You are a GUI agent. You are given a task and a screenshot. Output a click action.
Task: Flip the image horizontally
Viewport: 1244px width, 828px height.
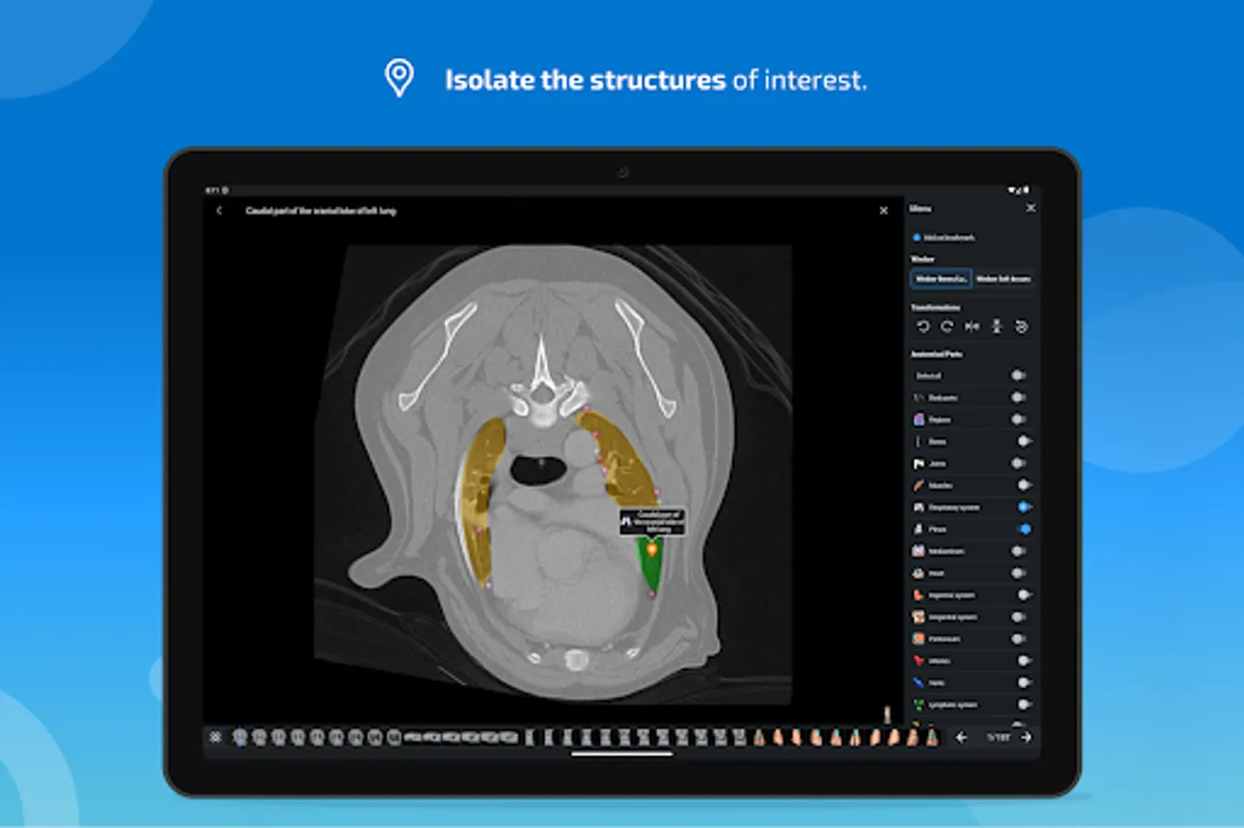(x=971, y=327)
